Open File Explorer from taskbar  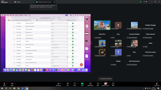(x=14, y=88)
